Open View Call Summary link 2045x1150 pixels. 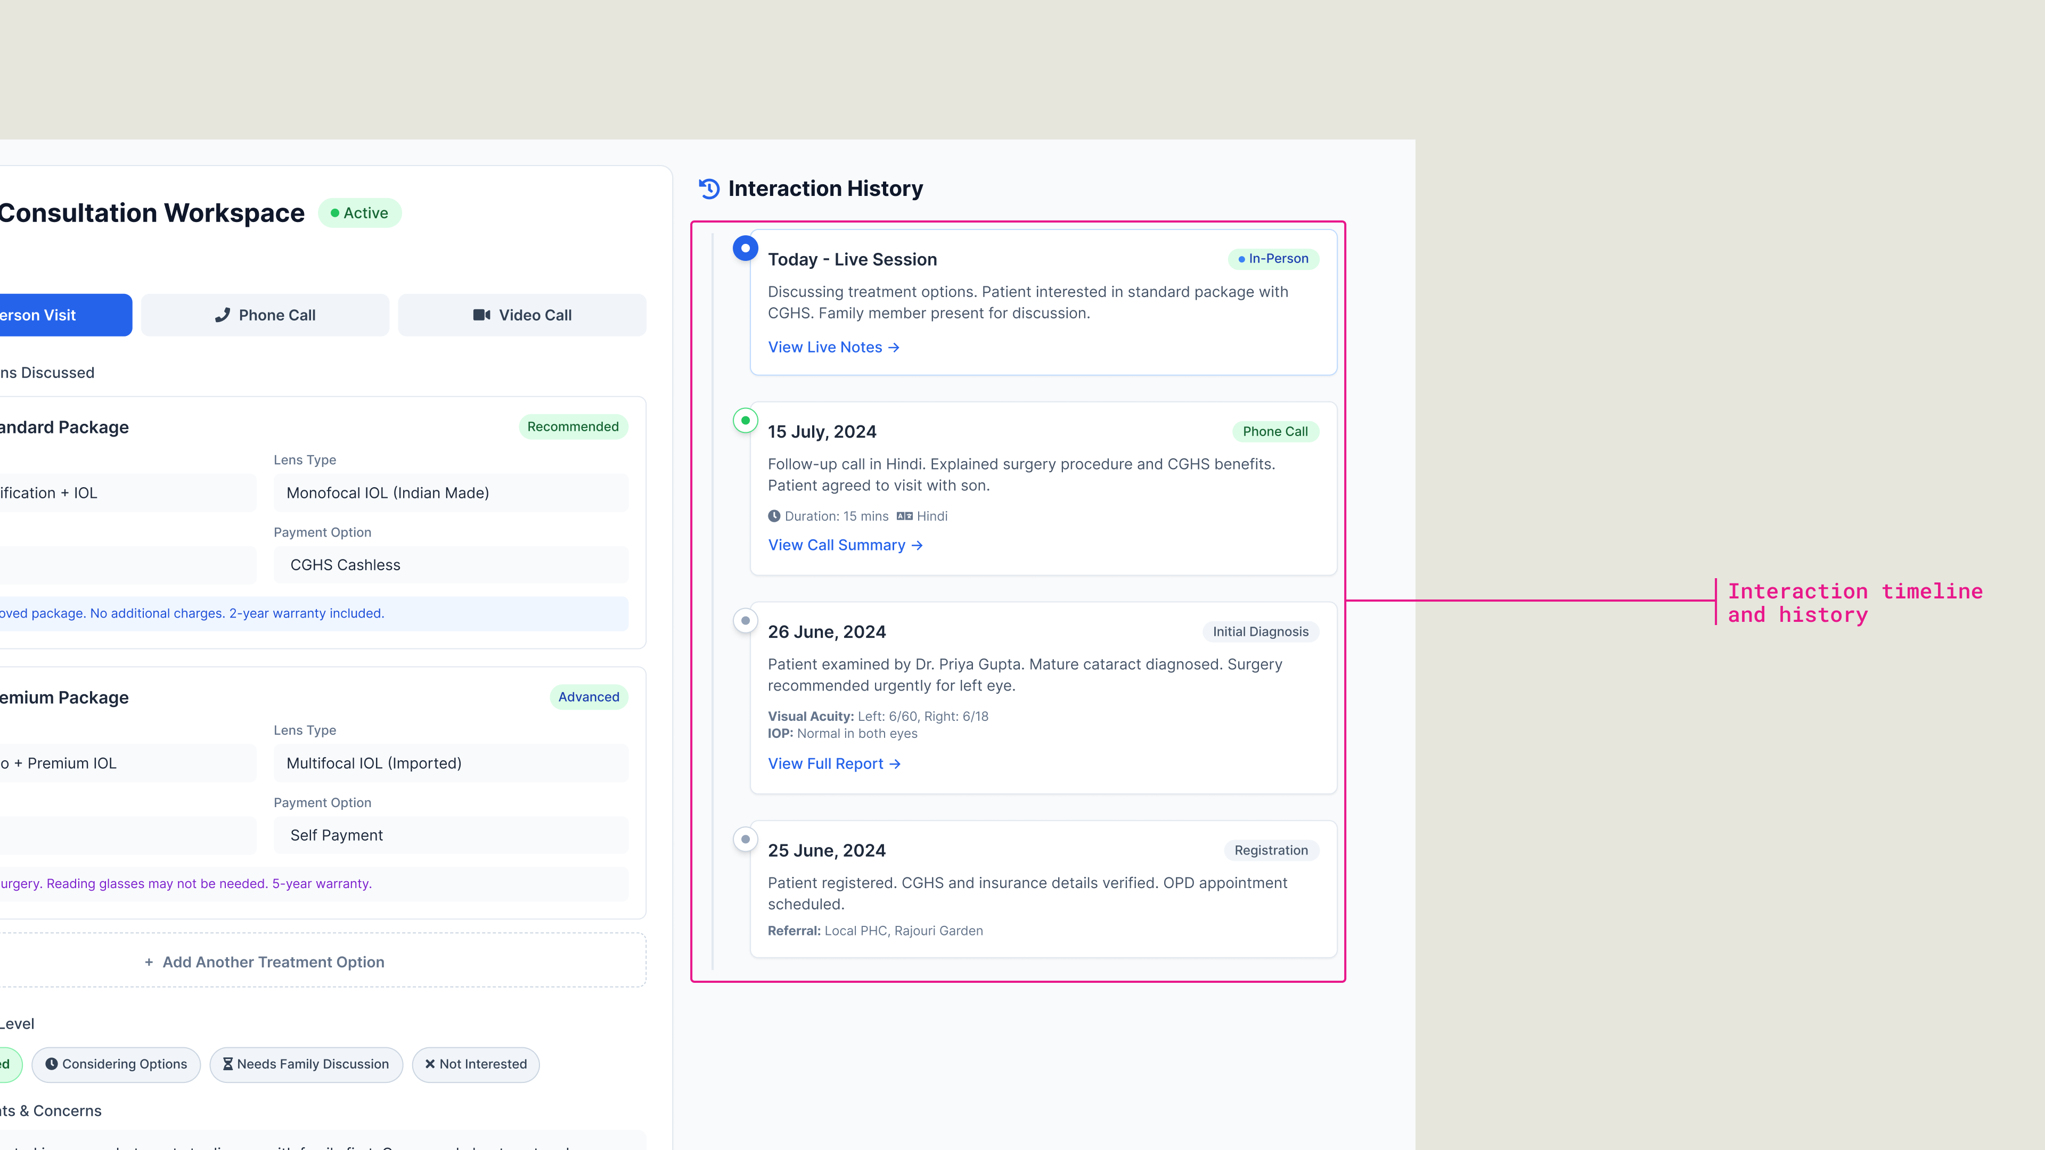[846, 545]
